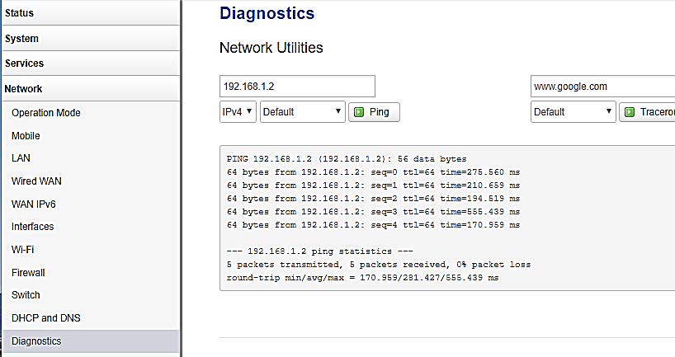Click the 192.168.1.2 address input field

tap(297, 86)
